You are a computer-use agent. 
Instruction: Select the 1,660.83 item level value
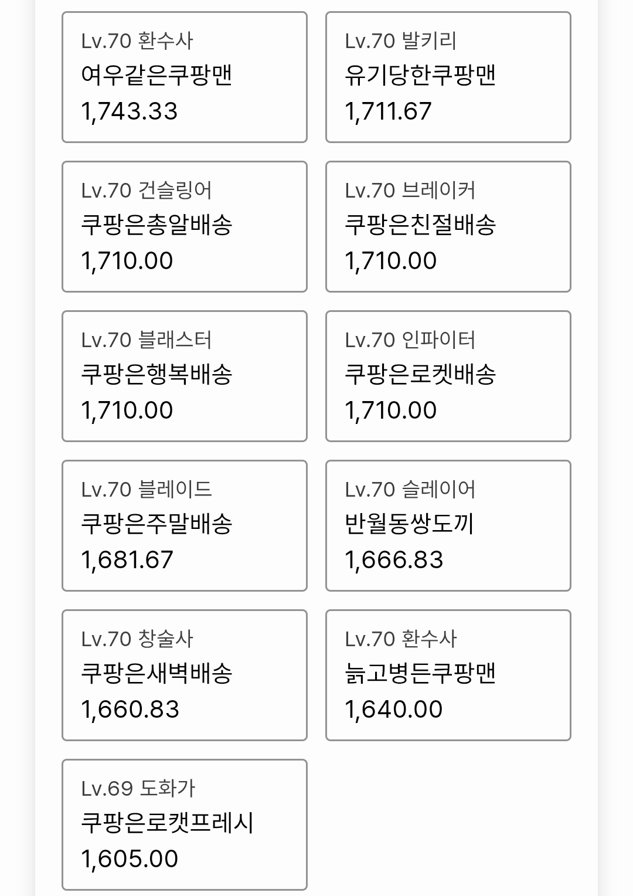[130, 710]
